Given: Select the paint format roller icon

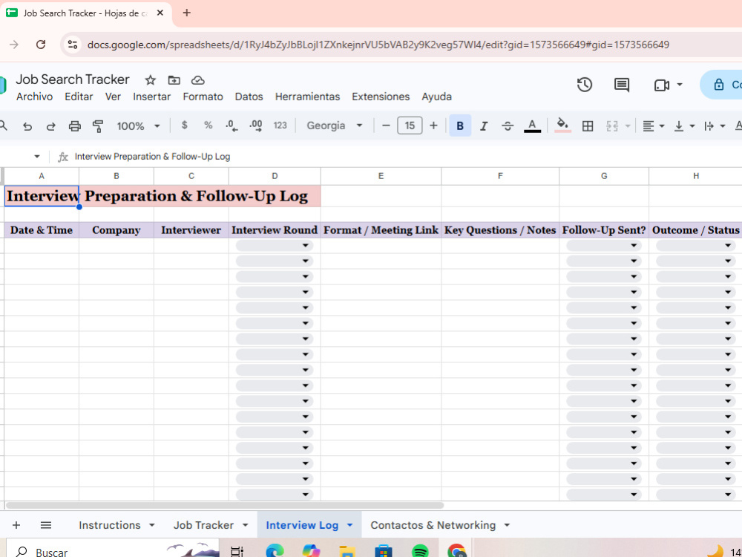Looking at the screenshot, I should click(x=98, y=126).
